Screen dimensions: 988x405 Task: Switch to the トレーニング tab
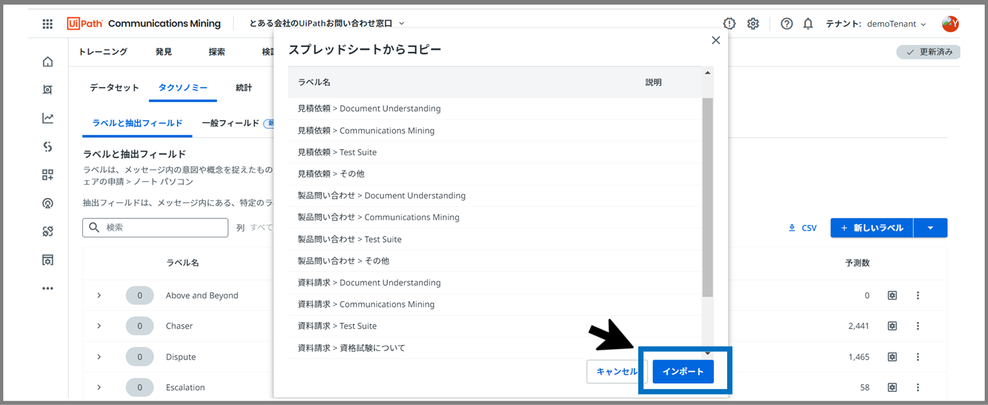[103, 52]
